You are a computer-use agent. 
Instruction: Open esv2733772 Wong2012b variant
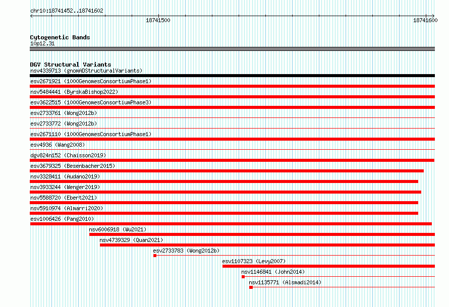click(64, 124)
